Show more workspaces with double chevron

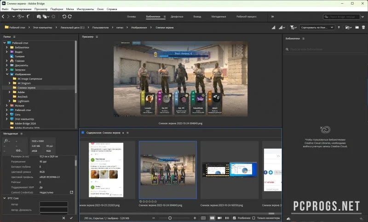[x=272, y=17]
